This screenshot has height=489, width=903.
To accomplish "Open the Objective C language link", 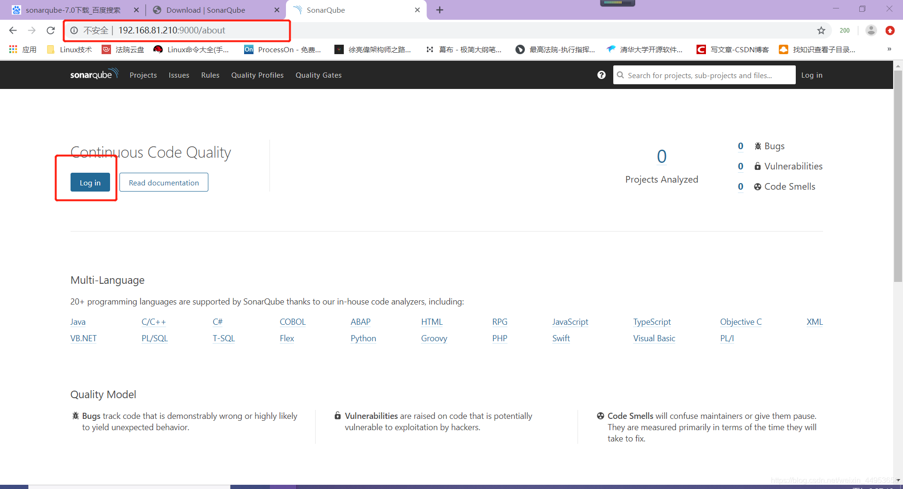I will click(x=741, y=322).
